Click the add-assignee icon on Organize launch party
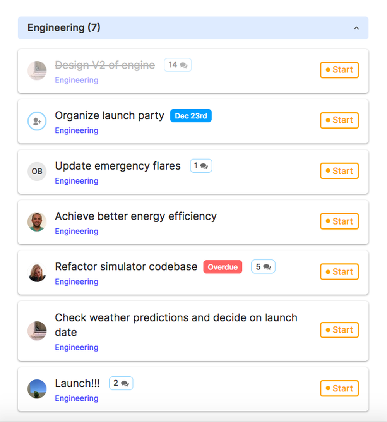The width and height of the screenshot is (387, 422). pos(37,121)
